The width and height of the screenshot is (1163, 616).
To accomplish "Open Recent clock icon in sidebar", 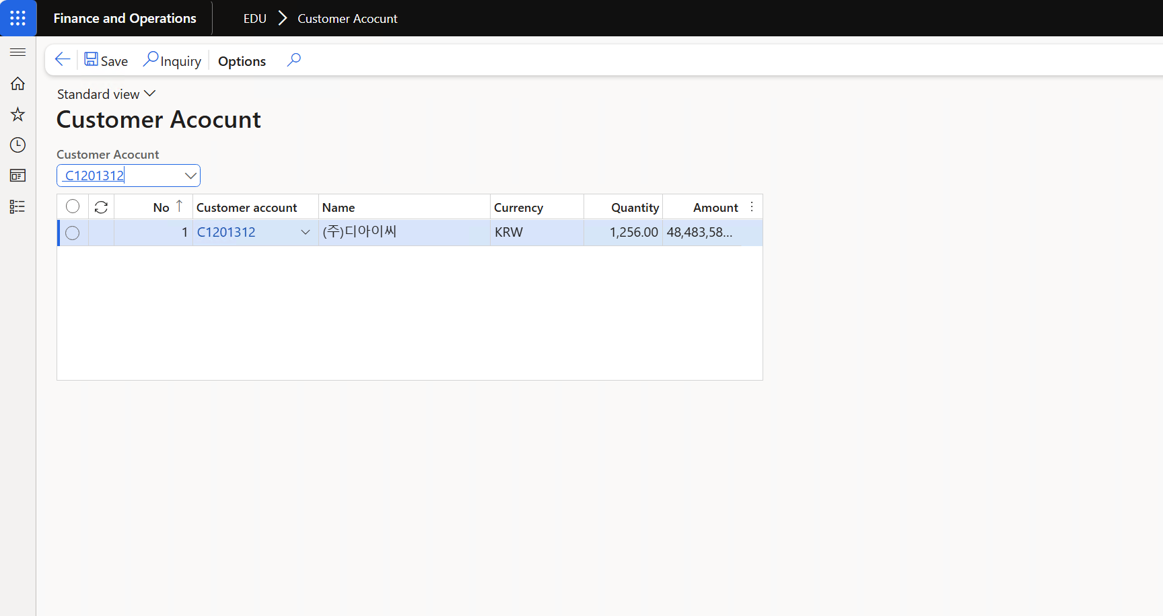I will pos(18,145).
